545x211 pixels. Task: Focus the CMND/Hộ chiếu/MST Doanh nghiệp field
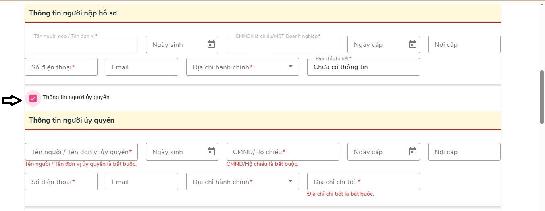[x=283, y=46]
